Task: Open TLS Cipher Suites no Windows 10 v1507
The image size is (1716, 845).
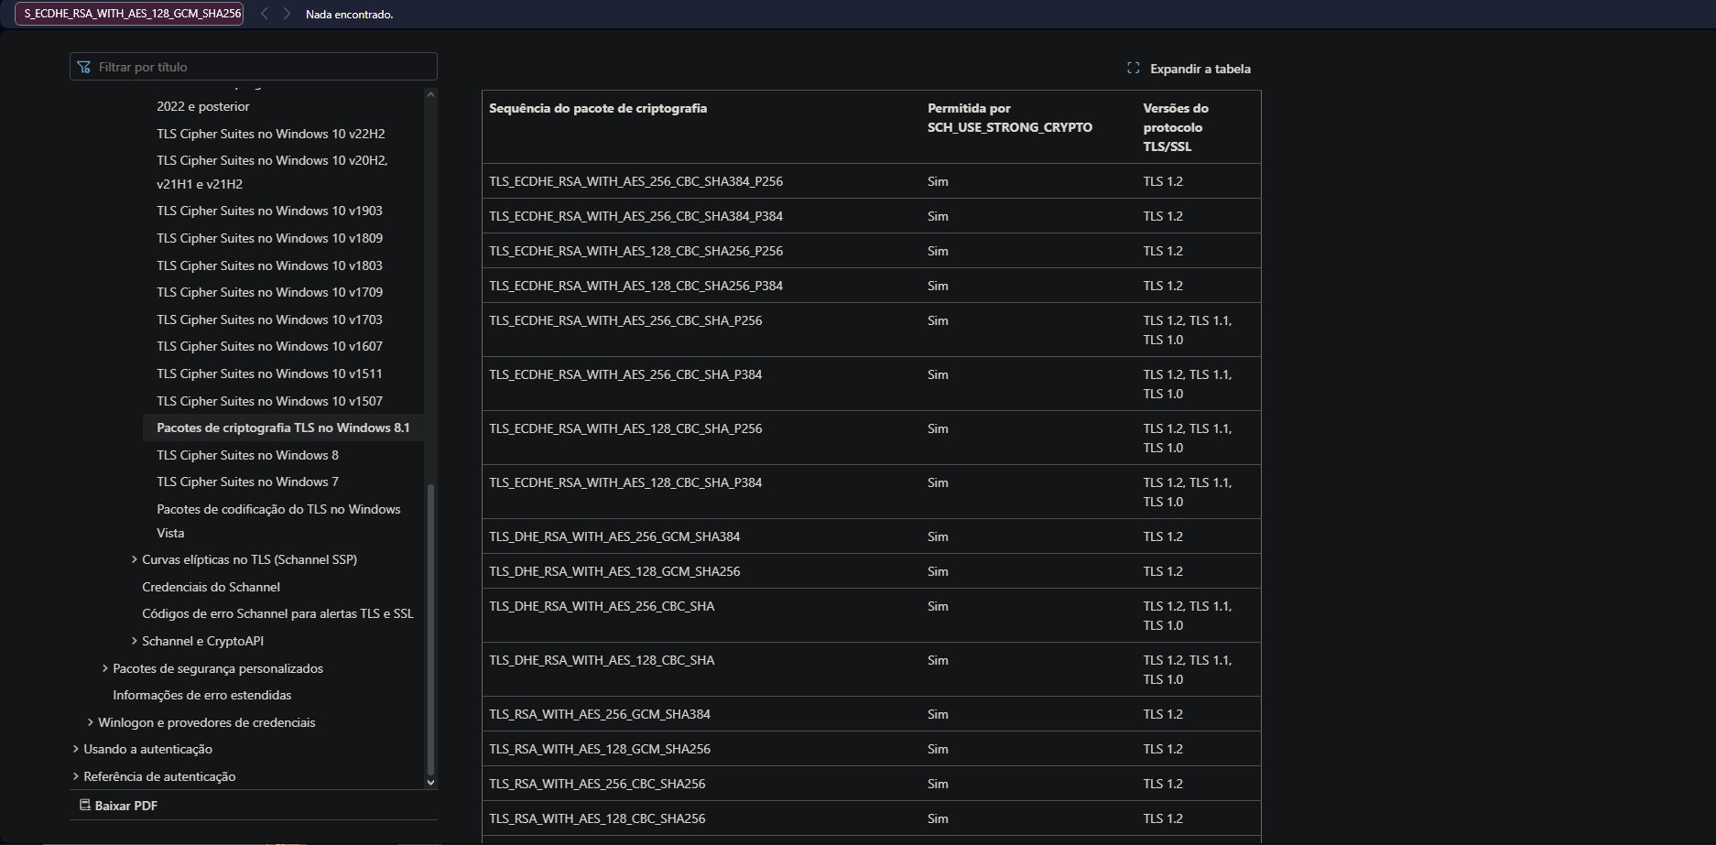Action: pos(269,401)
